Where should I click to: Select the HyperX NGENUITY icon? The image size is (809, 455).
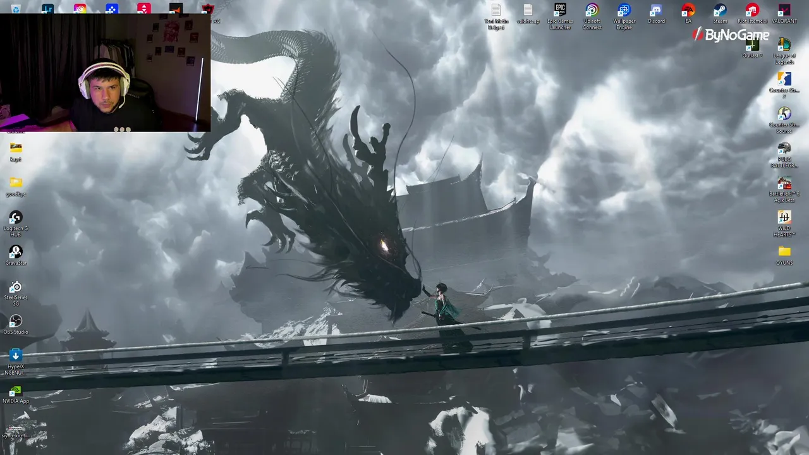tap(16, 362)
